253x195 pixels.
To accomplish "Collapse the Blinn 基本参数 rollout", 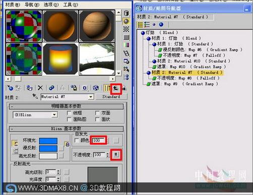I will 66,129.
